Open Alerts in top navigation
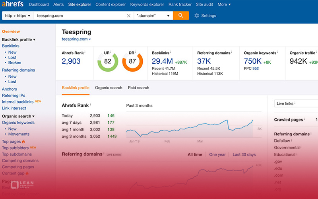This screenshot has width=318, height=199. tap(58, 4)
